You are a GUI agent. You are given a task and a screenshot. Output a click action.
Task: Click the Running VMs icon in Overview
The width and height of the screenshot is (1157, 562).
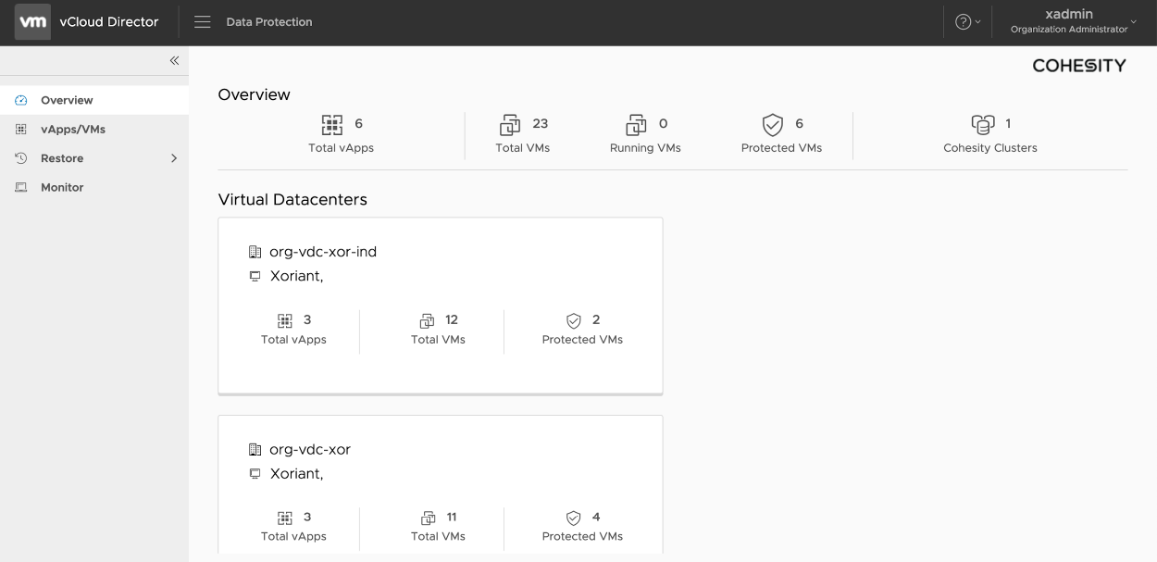636,124
